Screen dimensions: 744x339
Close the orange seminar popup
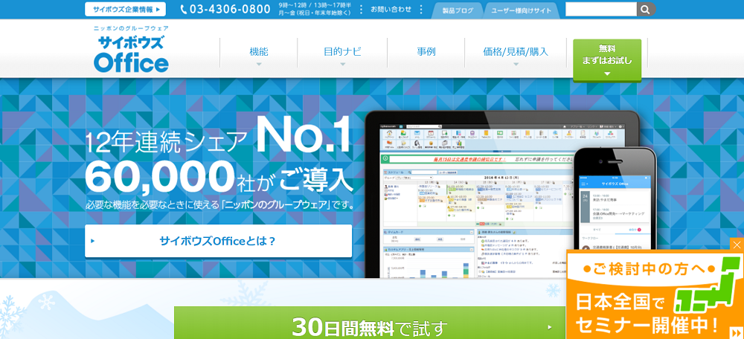tap(737, 245)
